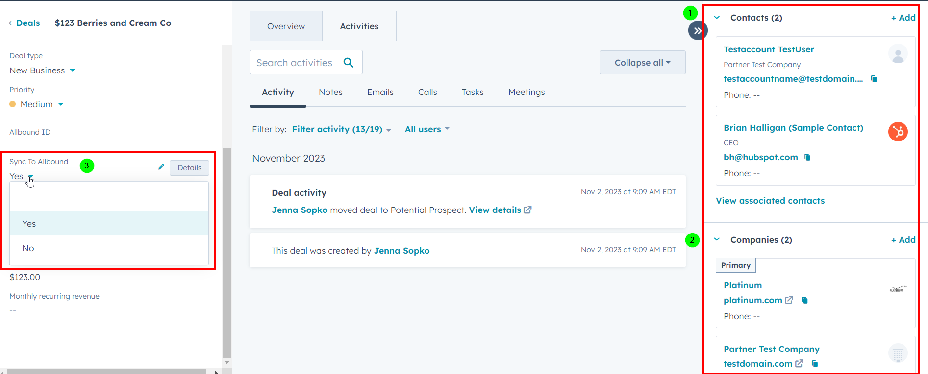Click the bh@hubspot.com email link
Image resolution: width=928 pixels, height=374 pixels.
click(x=761, y=157)
